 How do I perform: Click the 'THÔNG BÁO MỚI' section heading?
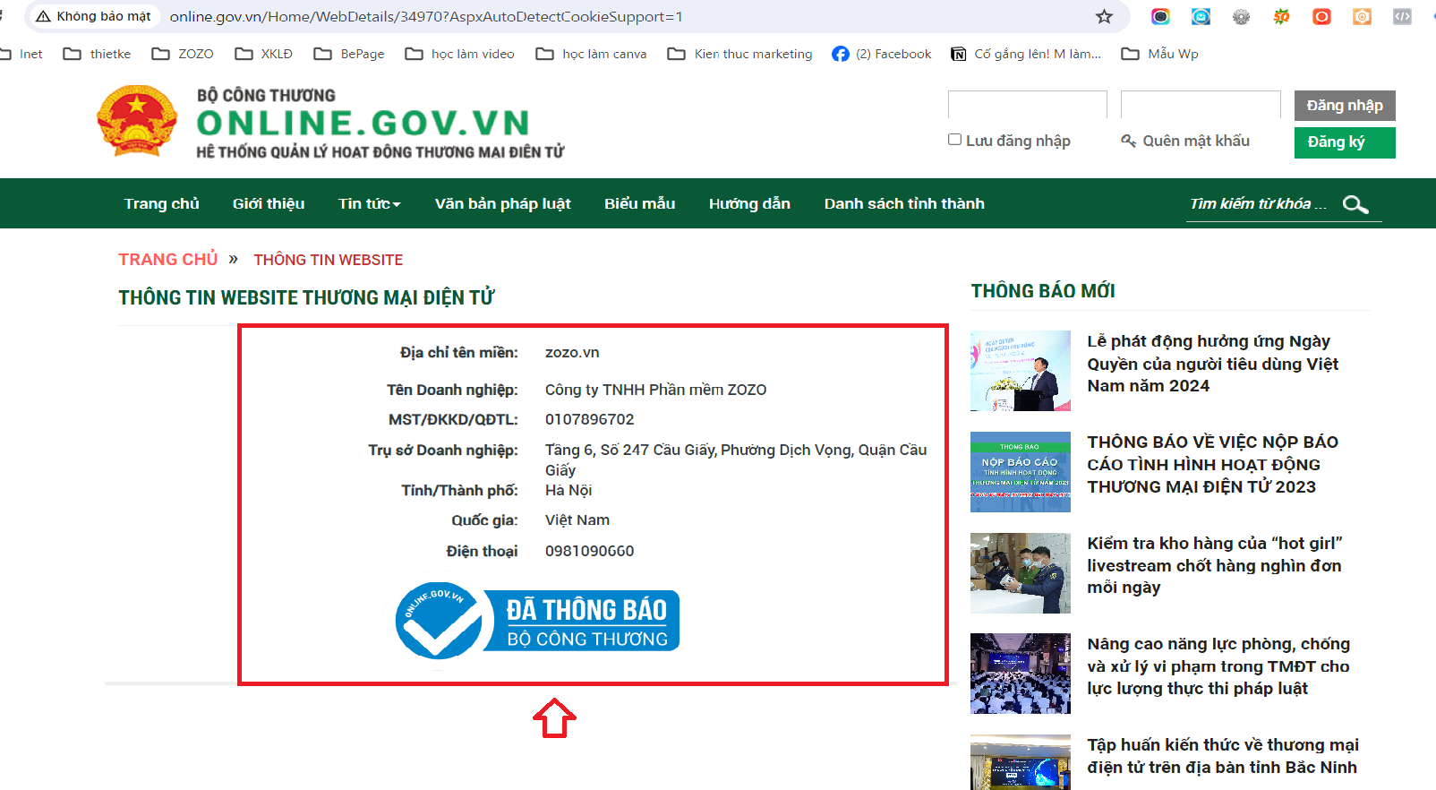1043,290
